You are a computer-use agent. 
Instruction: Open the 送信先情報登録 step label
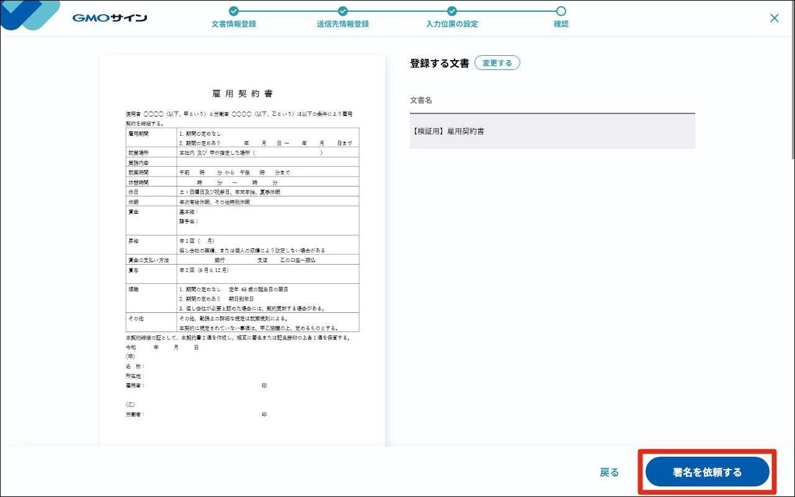[x=343, y=24]
